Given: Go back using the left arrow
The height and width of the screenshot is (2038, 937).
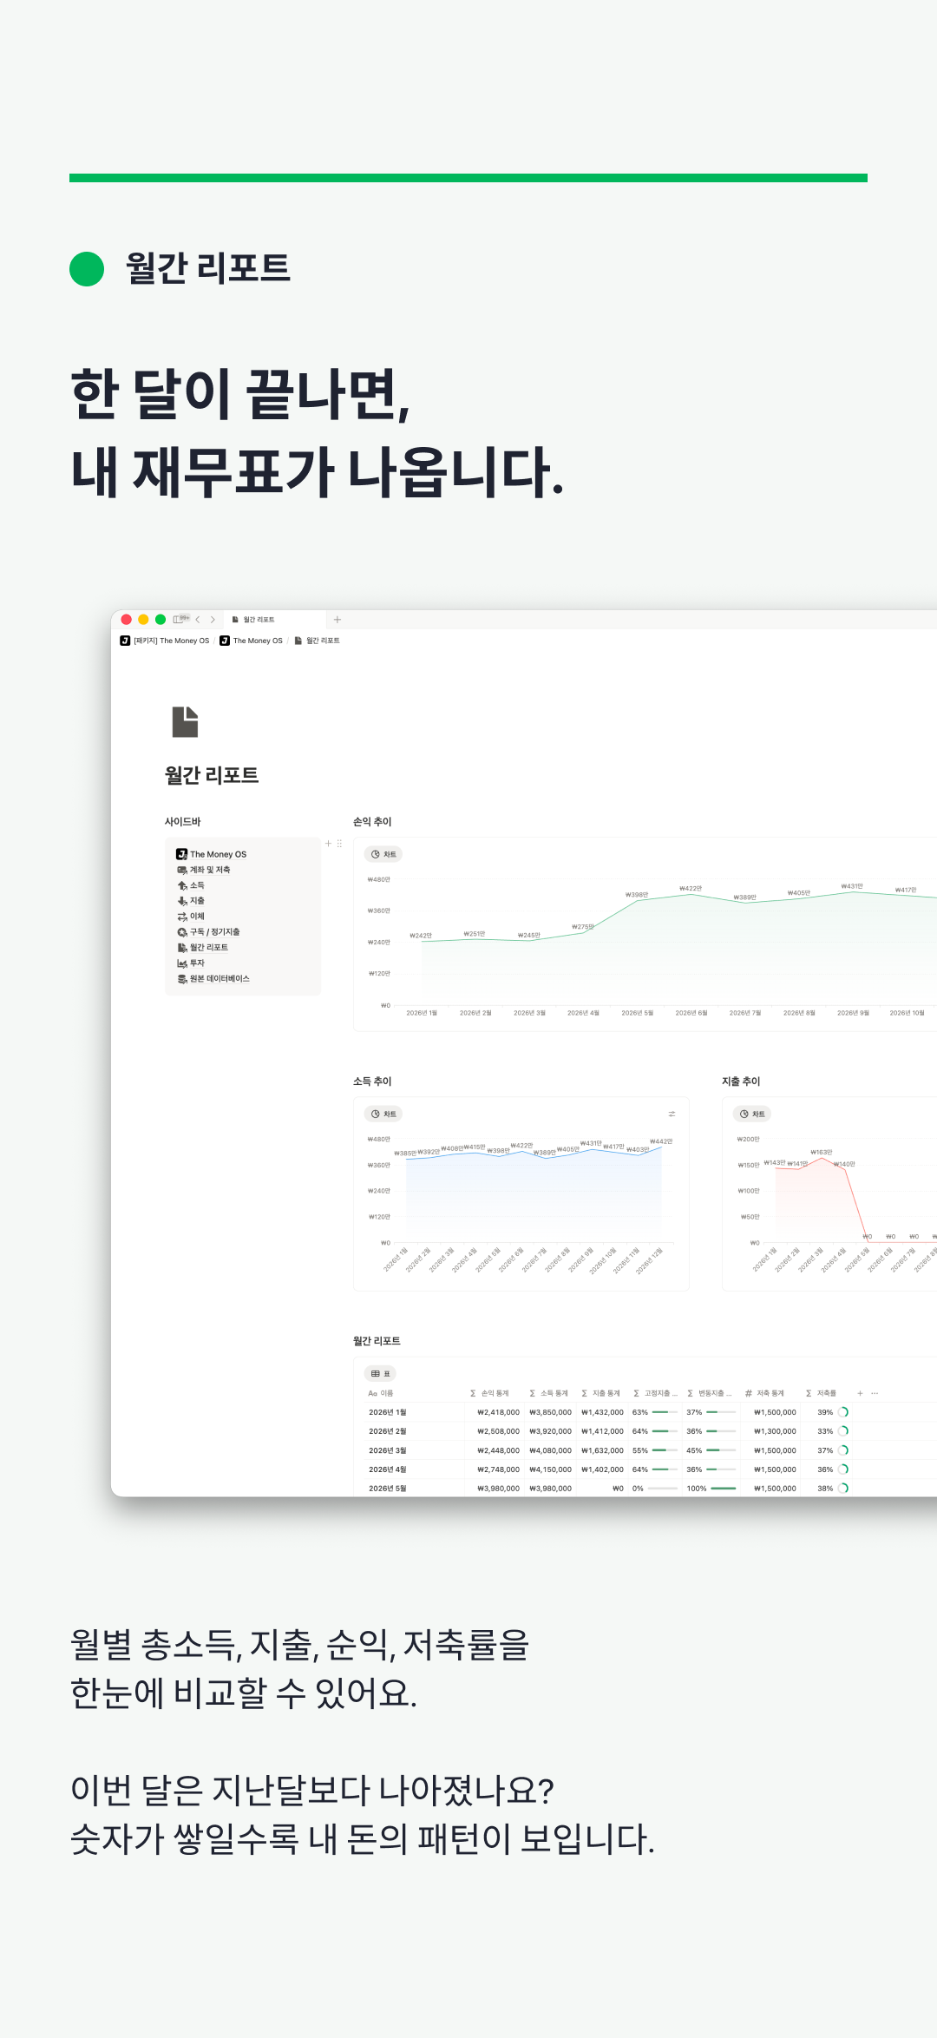Looking at the screenshot, I should (x=198, y=620).
